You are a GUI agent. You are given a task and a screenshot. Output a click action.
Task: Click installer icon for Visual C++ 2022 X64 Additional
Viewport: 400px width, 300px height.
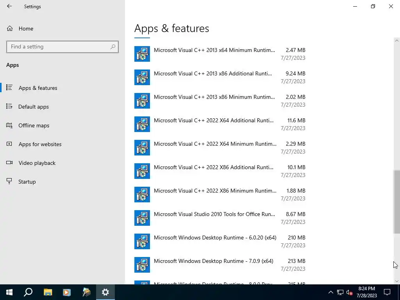point(142,124)
